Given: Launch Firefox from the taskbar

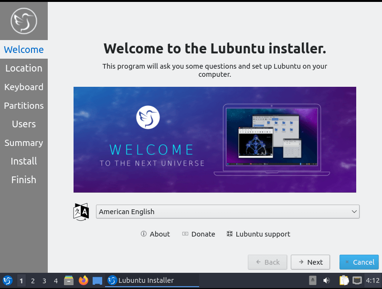Looking at the screenshot, I should pos(83,280).
